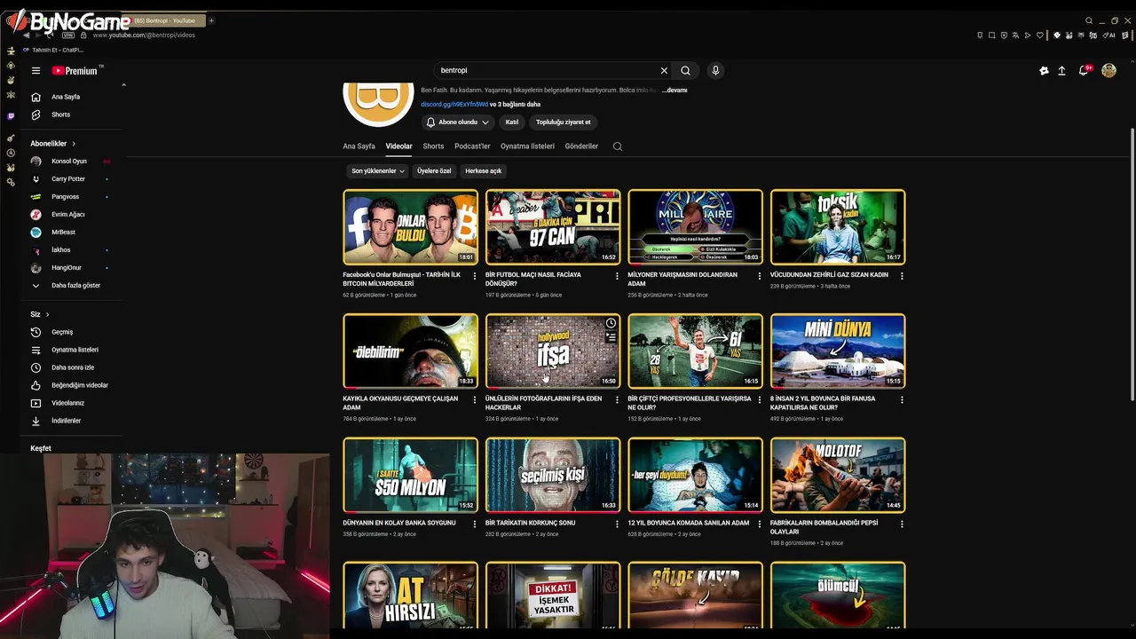Open a new browser tab with the plus icon
The image size is (1136, 639).
tap(211, 20)
